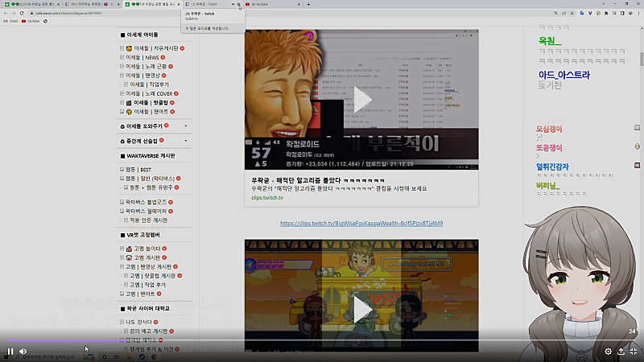Switch to the first green Naver cafe tab
Screen dimensions: 644x362
(x=30, y=4)
